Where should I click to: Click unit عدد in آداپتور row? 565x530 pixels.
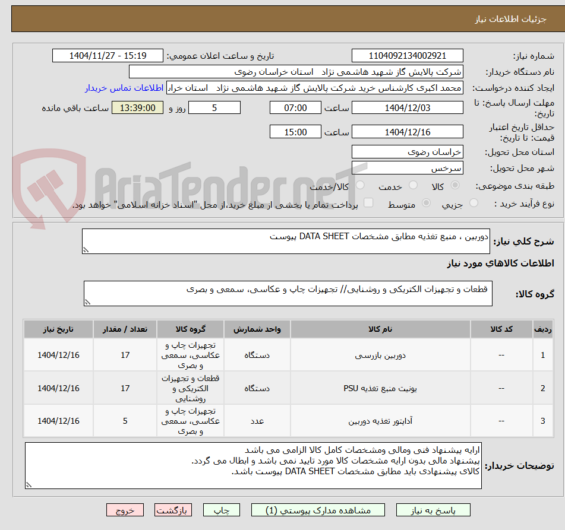click(257, 421)
